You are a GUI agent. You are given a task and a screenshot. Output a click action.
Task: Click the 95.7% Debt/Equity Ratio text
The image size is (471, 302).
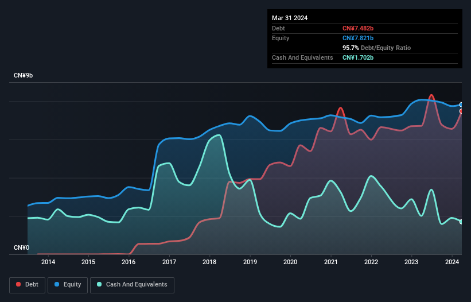[376, 48]
